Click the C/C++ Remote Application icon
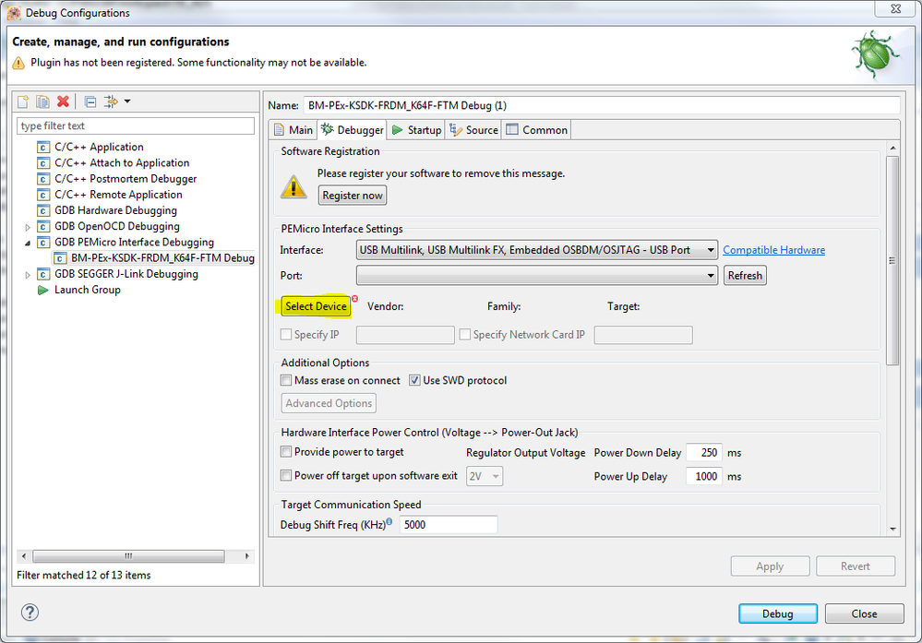Viewport: 922px width, 643px height. click(43, 195)
